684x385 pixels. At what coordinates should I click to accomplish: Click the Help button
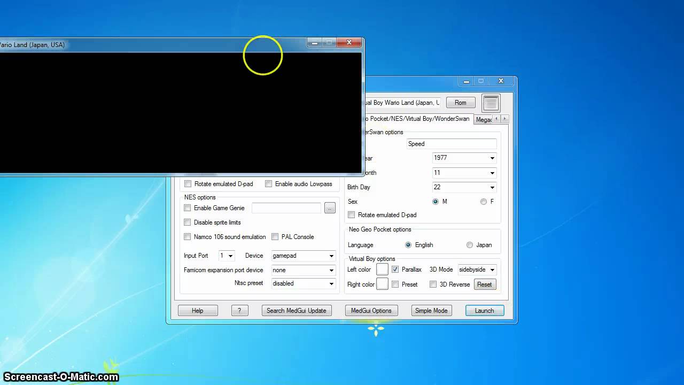click(x=198, y=311)
